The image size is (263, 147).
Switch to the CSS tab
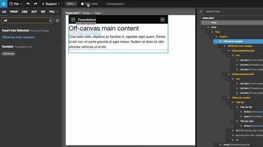point(25,12)
